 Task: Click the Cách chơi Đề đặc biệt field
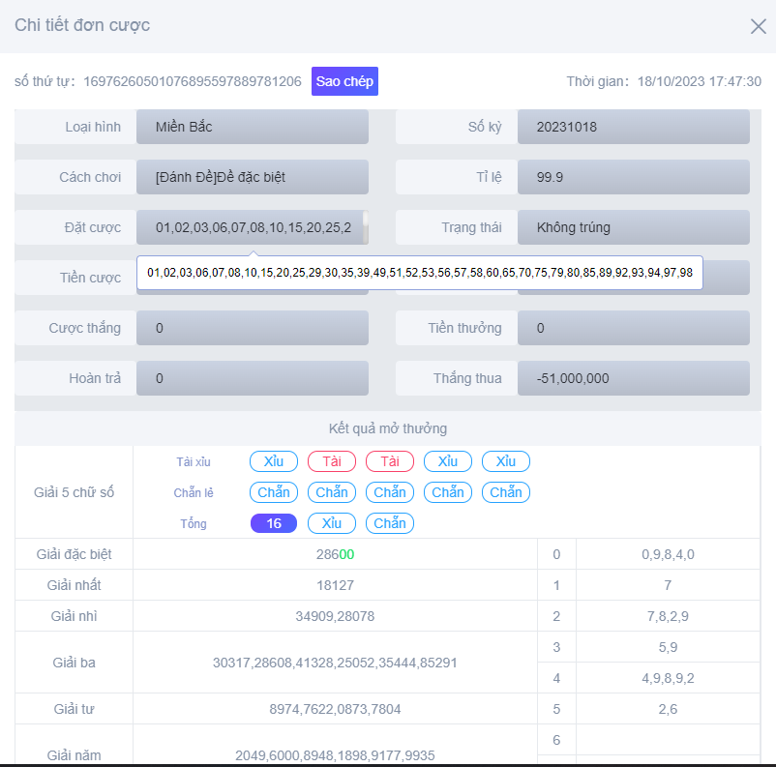click(252, 177)
